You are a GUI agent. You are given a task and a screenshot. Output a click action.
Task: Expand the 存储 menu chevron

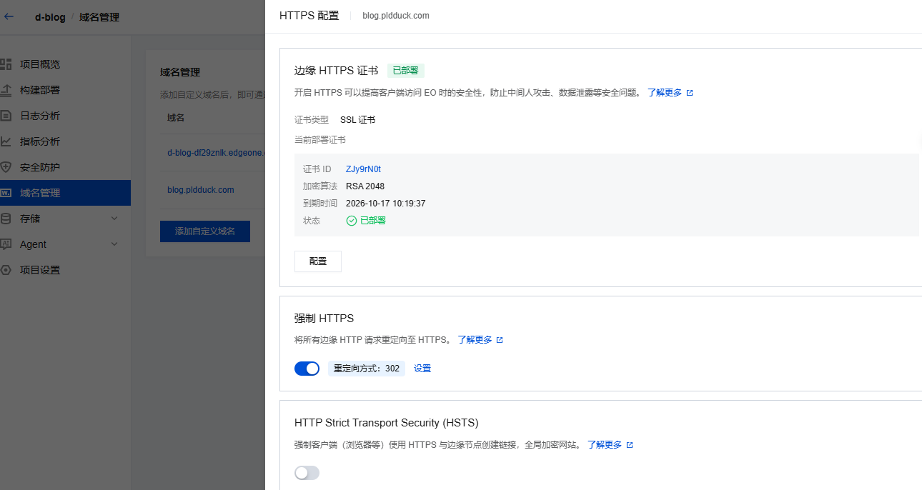click(114, 219)
